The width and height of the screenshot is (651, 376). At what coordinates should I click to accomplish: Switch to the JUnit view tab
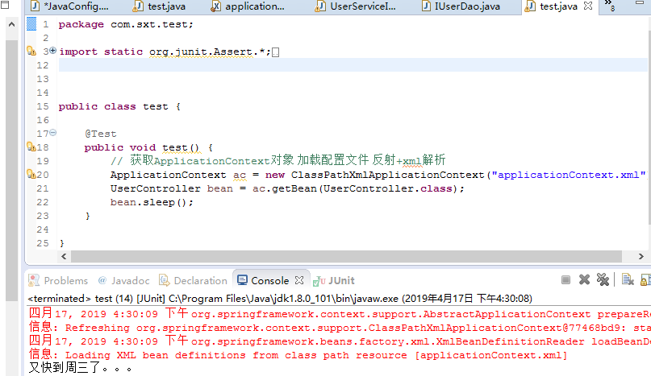click(x=334, y=281)
